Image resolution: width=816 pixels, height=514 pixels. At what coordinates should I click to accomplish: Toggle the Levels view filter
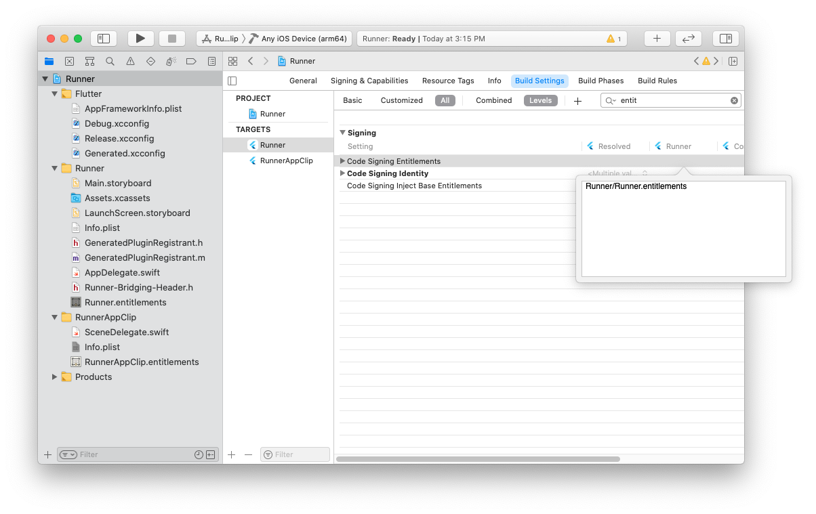coord(540,100)
